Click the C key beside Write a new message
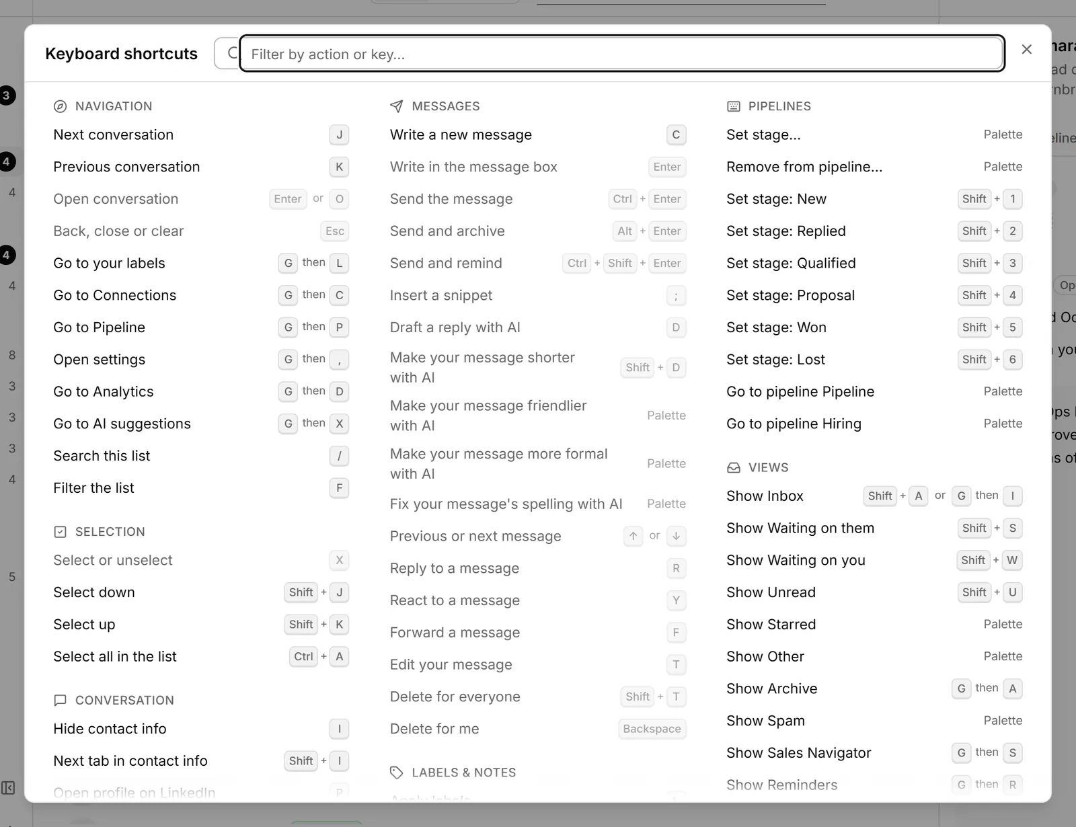1076x827 pixels. pos(676,134)
